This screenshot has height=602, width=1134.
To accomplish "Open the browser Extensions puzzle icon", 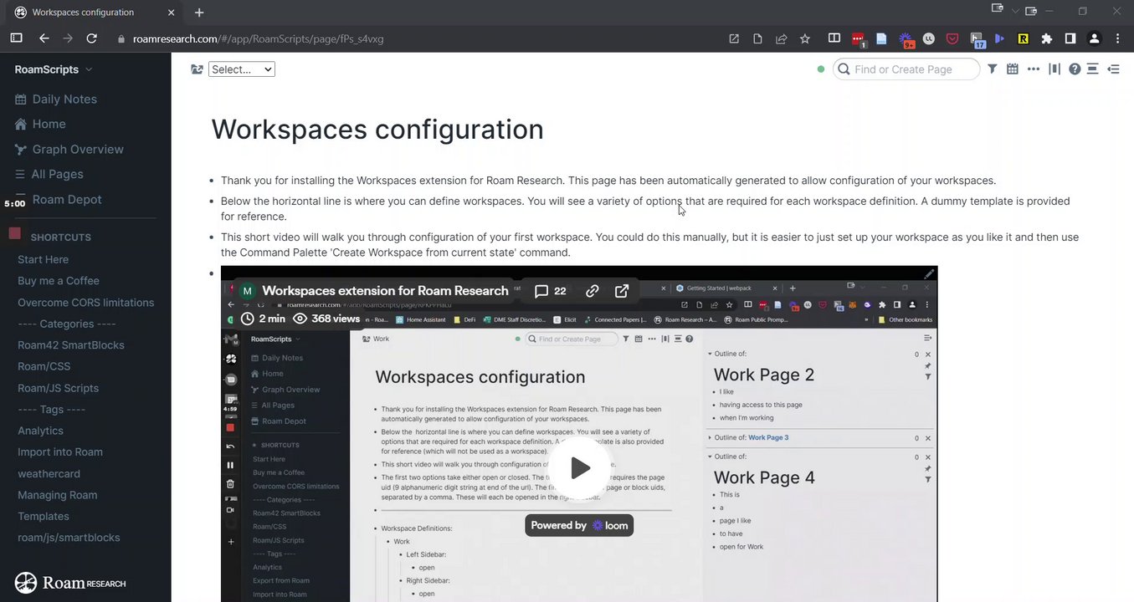I will 1047,38.
